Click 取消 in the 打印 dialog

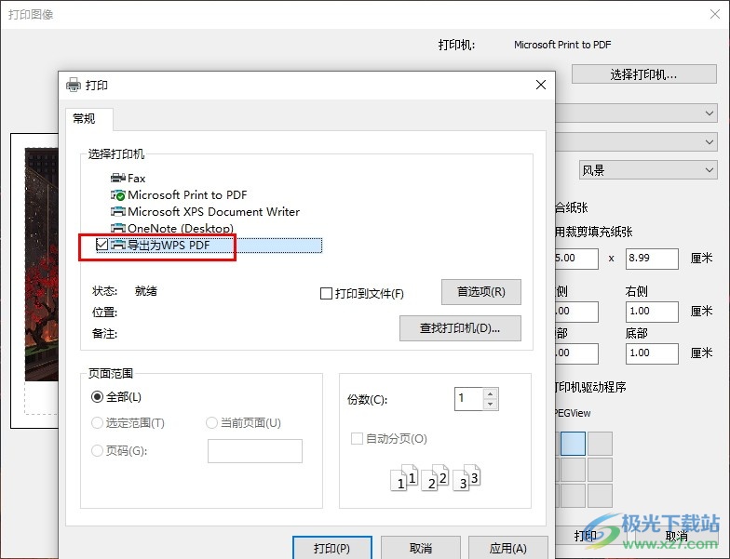[421, 548]
